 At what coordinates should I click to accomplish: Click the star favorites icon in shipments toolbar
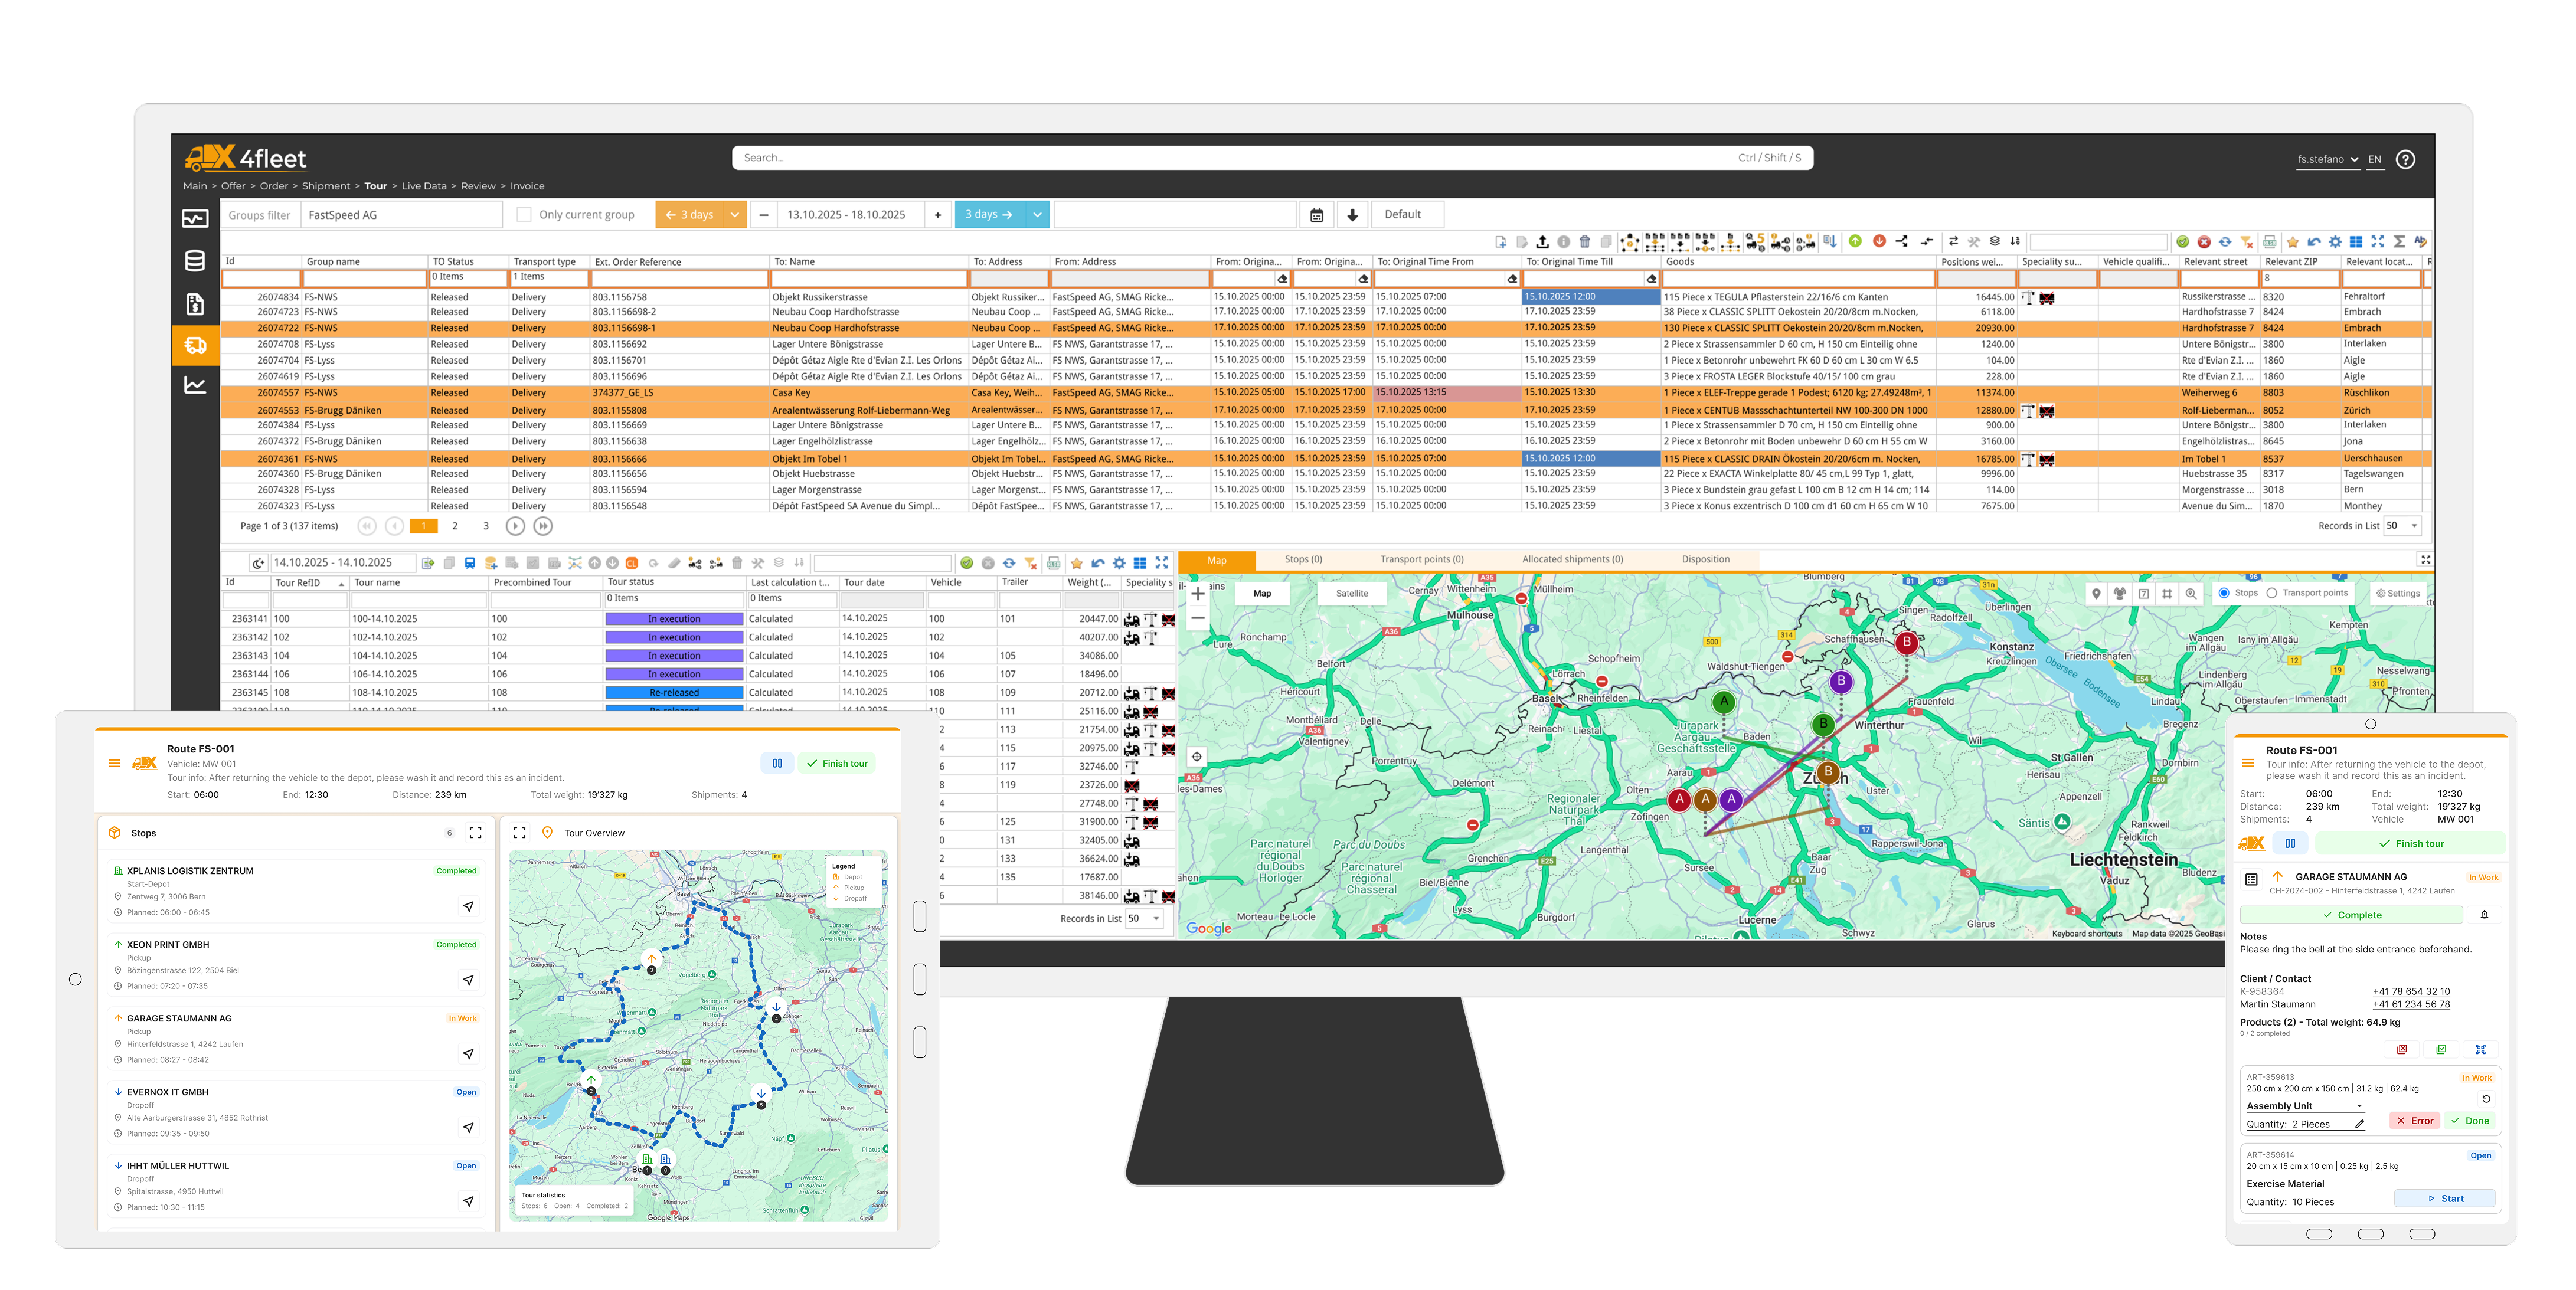2293,242
